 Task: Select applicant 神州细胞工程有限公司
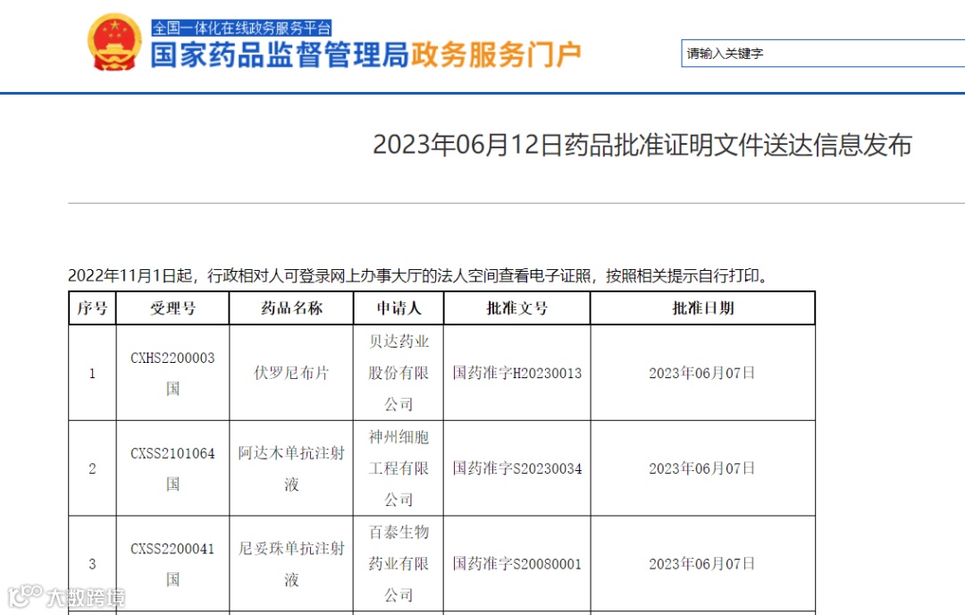point(399,468)
